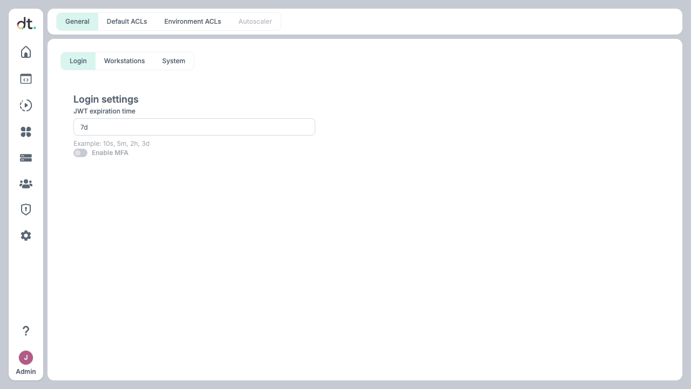Select the Autoscaler tab

(255, 22)
